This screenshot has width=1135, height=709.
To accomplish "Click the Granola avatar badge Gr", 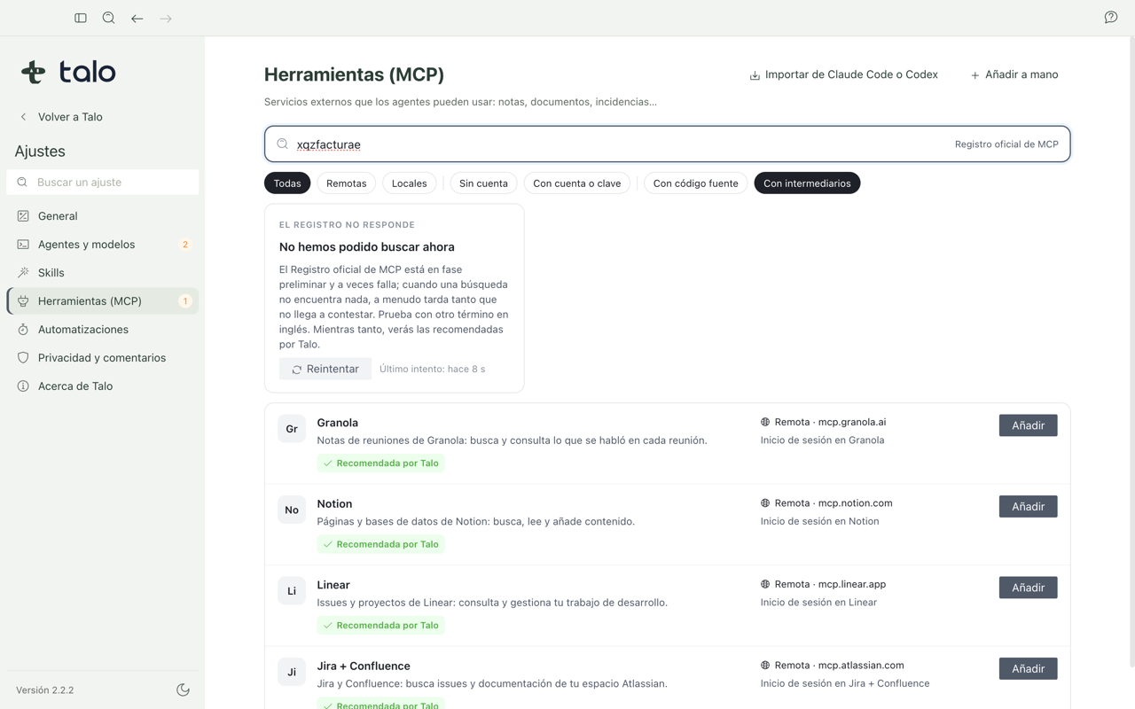I will coord(292,429).
